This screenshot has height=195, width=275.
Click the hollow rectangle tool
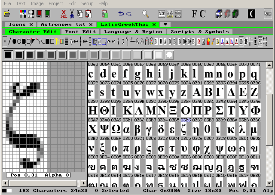(x=52, y=41)
